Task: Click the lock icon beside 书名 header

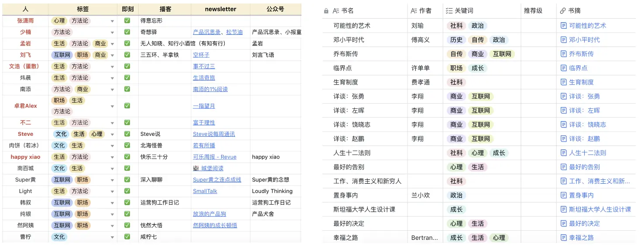Action: 326,11
